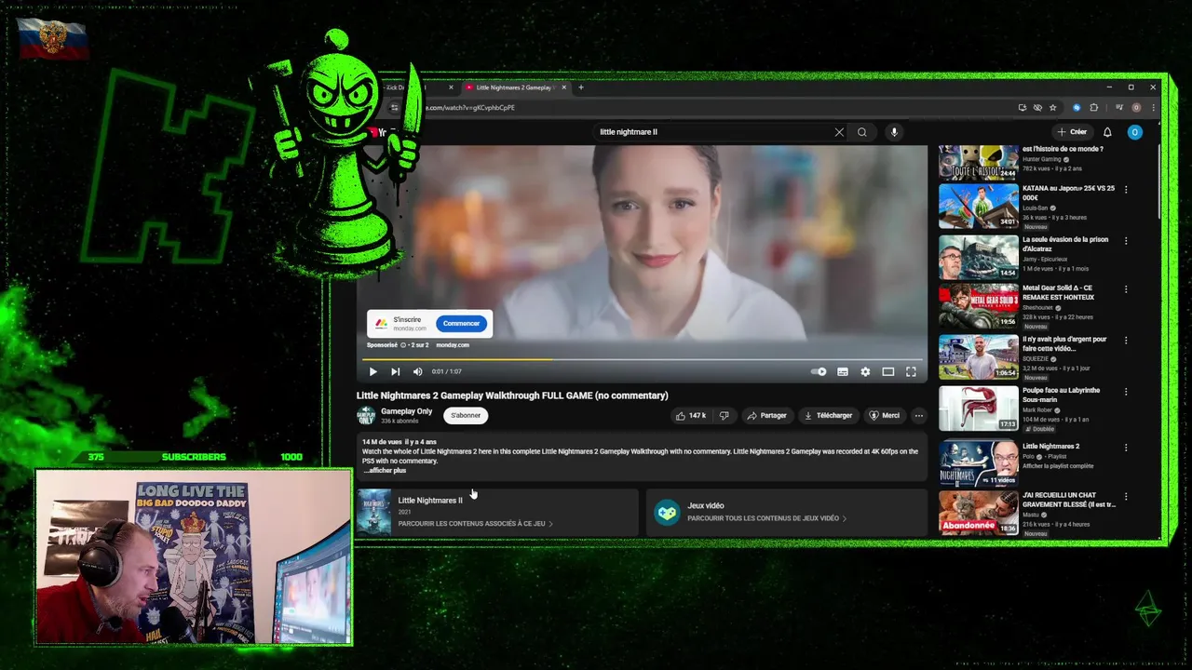Mute the video volume

(x=417, y=371)
